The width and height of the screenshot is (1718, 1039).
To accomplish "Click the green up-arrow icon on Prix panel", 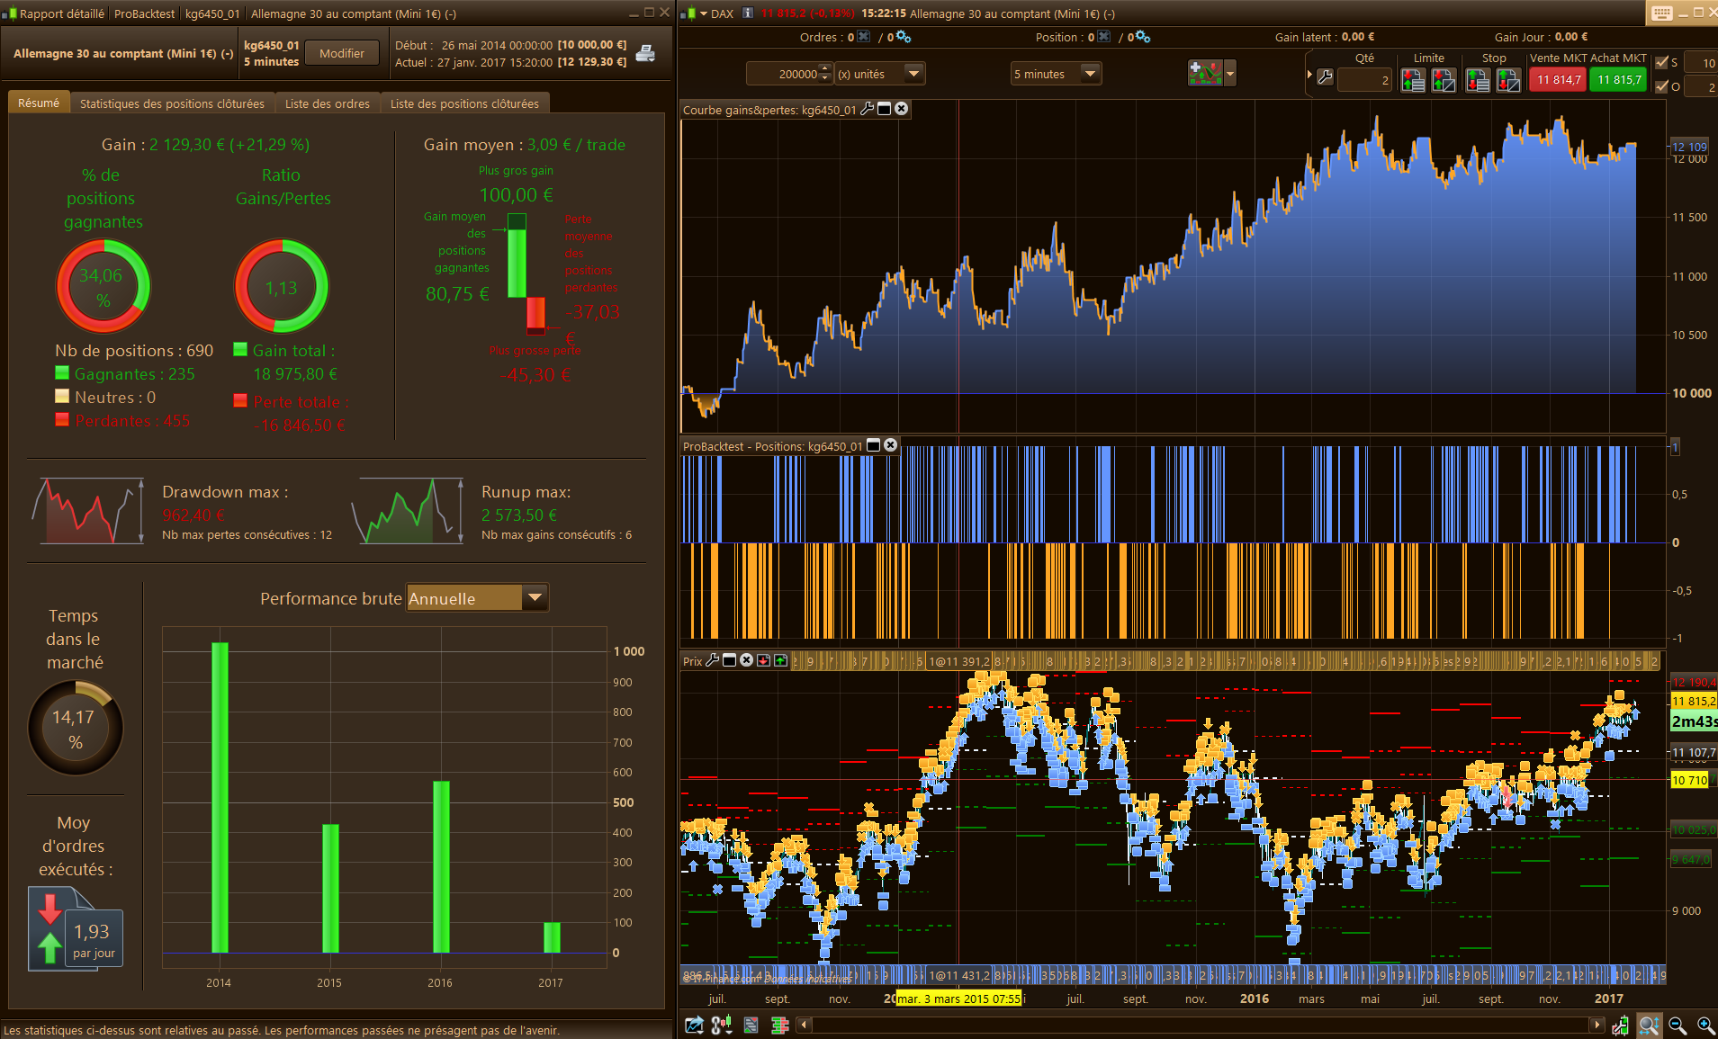I will [x=780, y=660].
